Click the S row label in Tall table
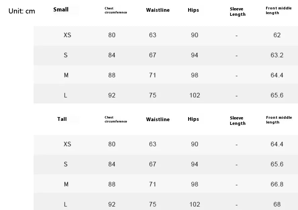The width and height of the screenshot is (298, 210). point(66,164)
